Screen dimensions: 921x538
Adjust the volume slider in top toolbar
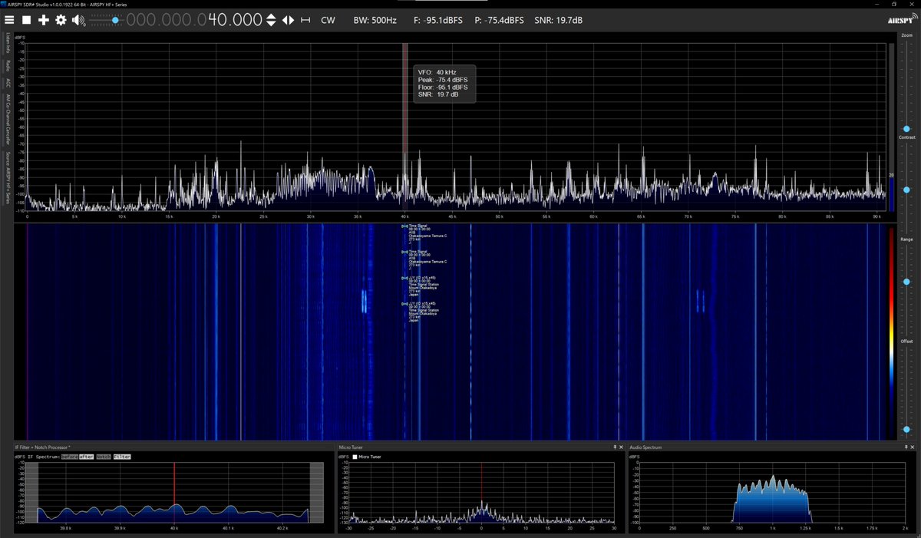tap(106, 20)
